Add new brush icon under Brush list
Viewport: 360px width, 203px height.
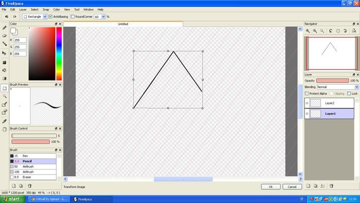pos(14,186)
